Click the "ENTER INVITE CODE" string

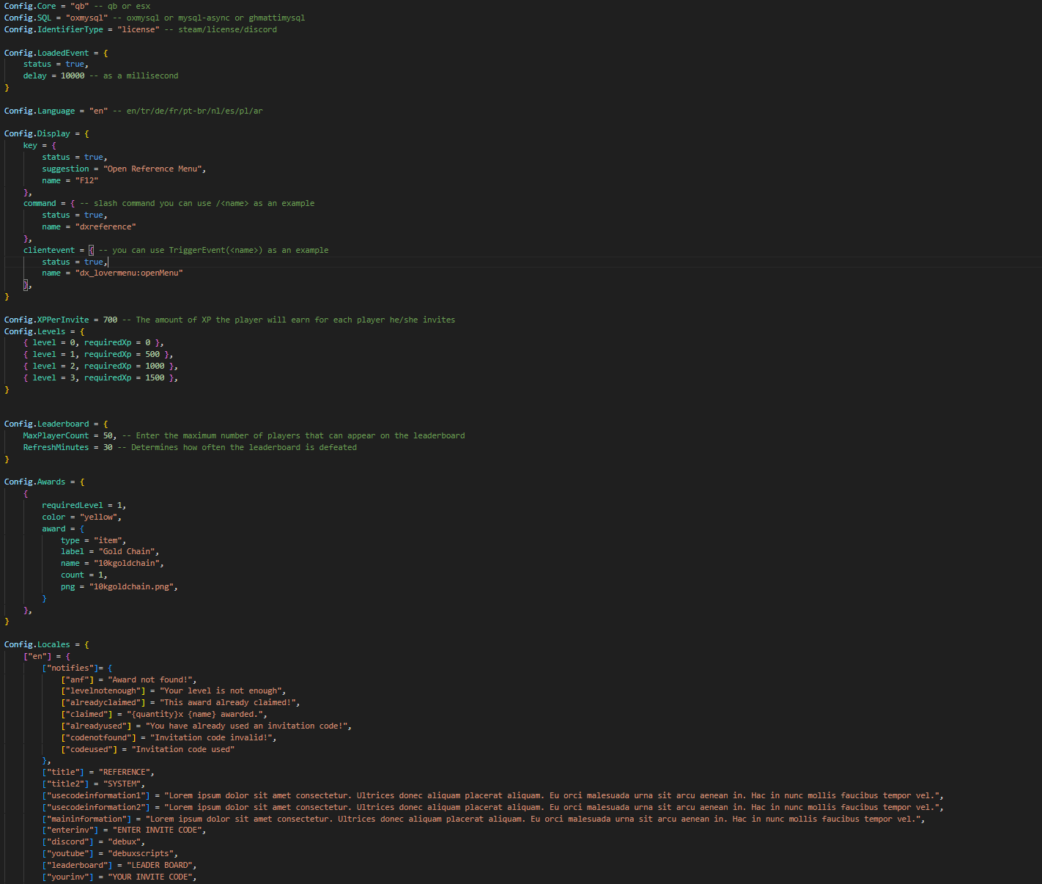[x=158, y=830]
